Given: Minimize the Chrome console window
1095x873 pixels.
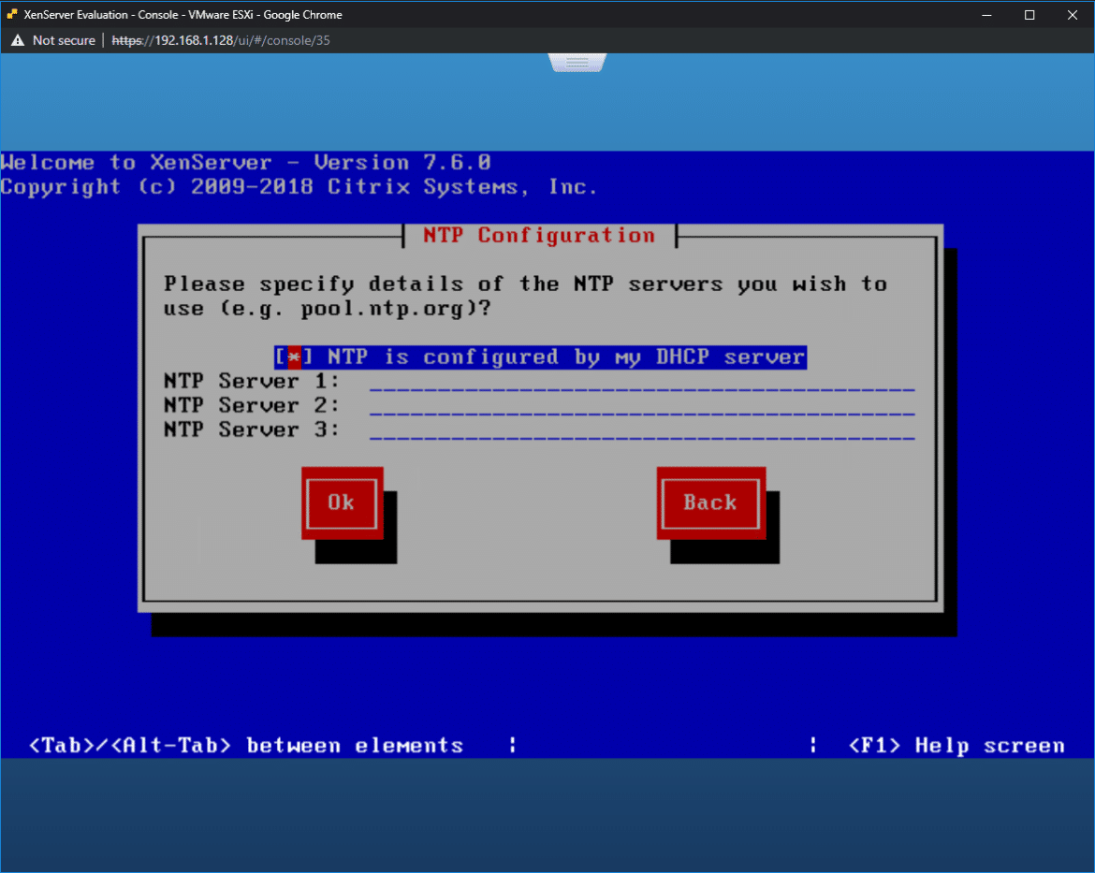Looking at the screenshot, I should click(986, 15).
